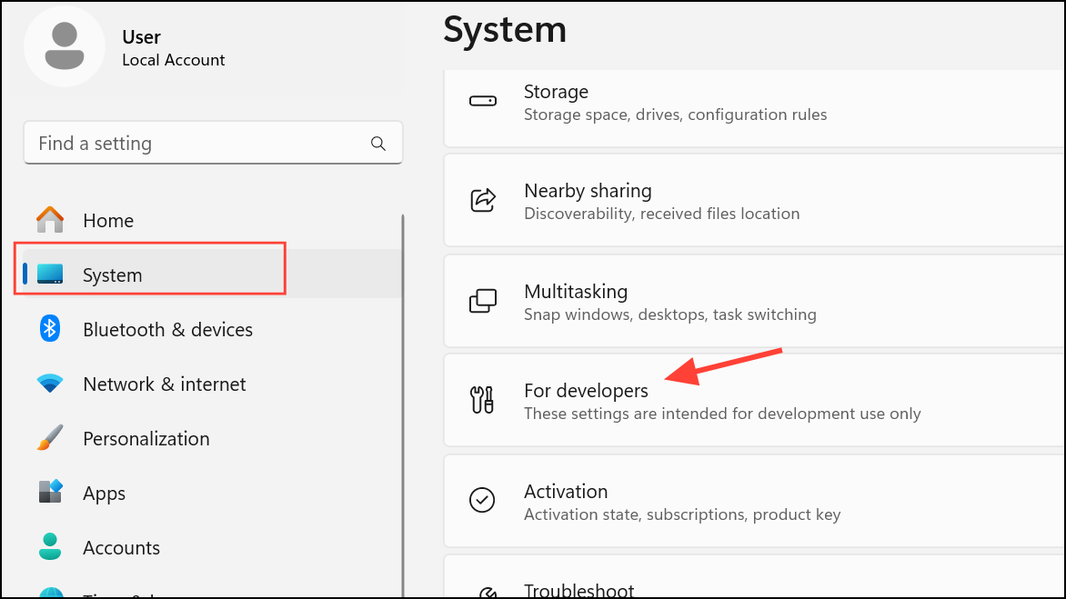Viewport: 1066px width, 599px height.
Task: Click the Activation checkmark icon
Action: (483, 501)
